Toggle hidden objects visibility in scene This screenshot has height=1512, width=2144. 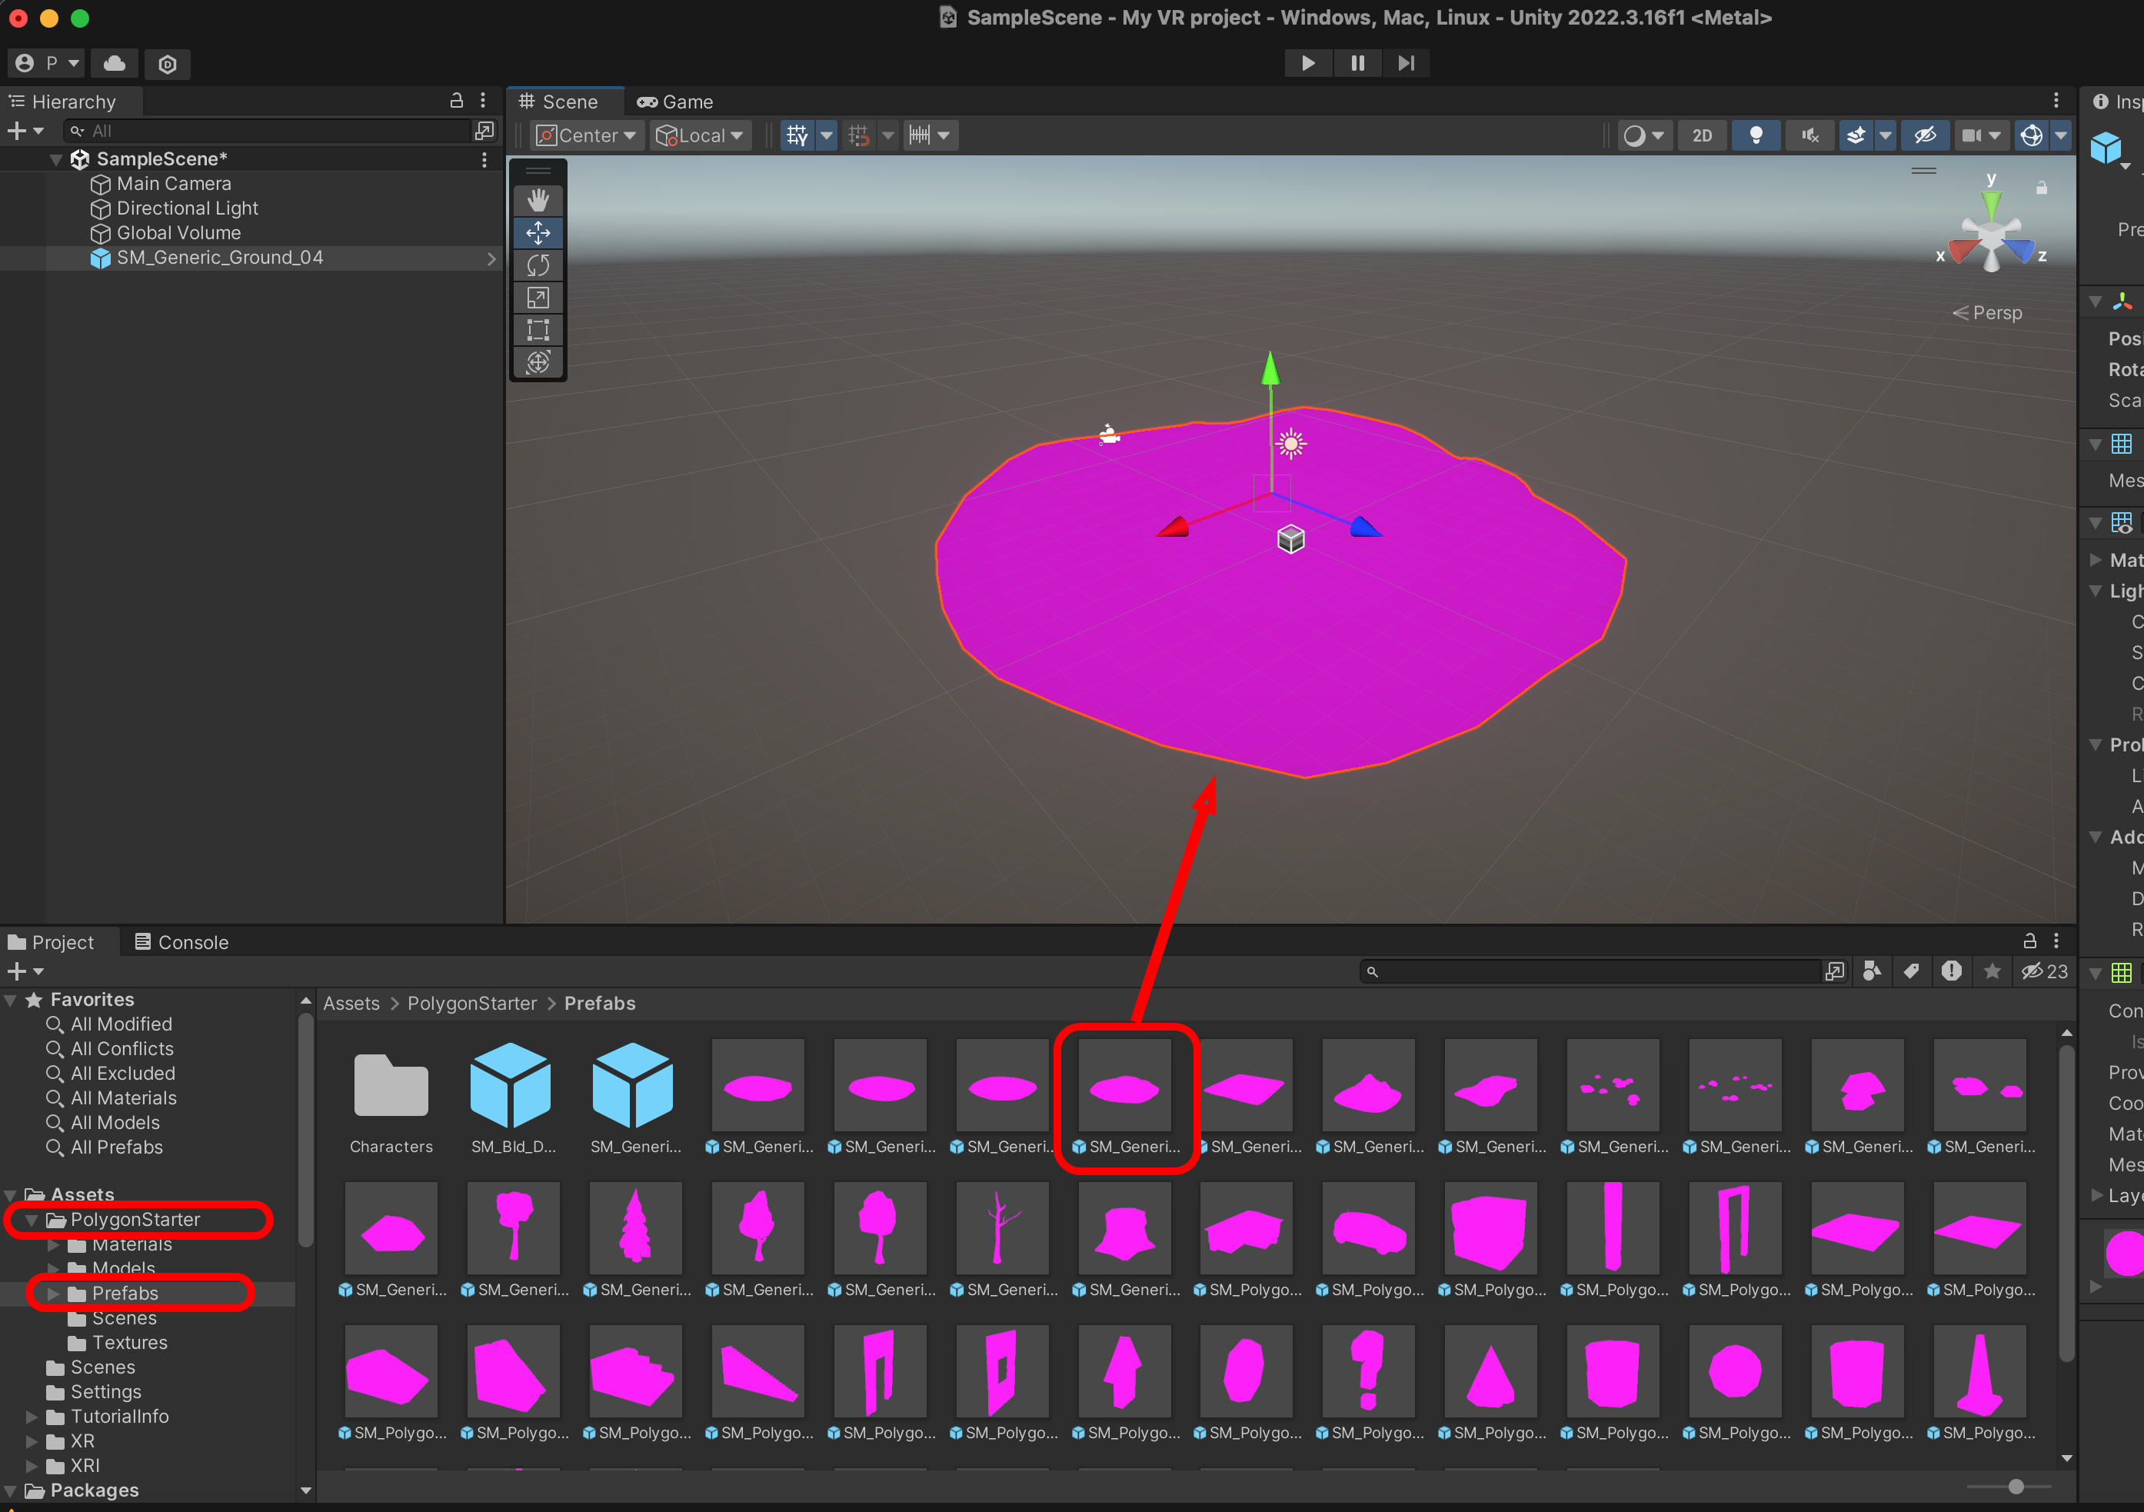(x=1925, y=135)
